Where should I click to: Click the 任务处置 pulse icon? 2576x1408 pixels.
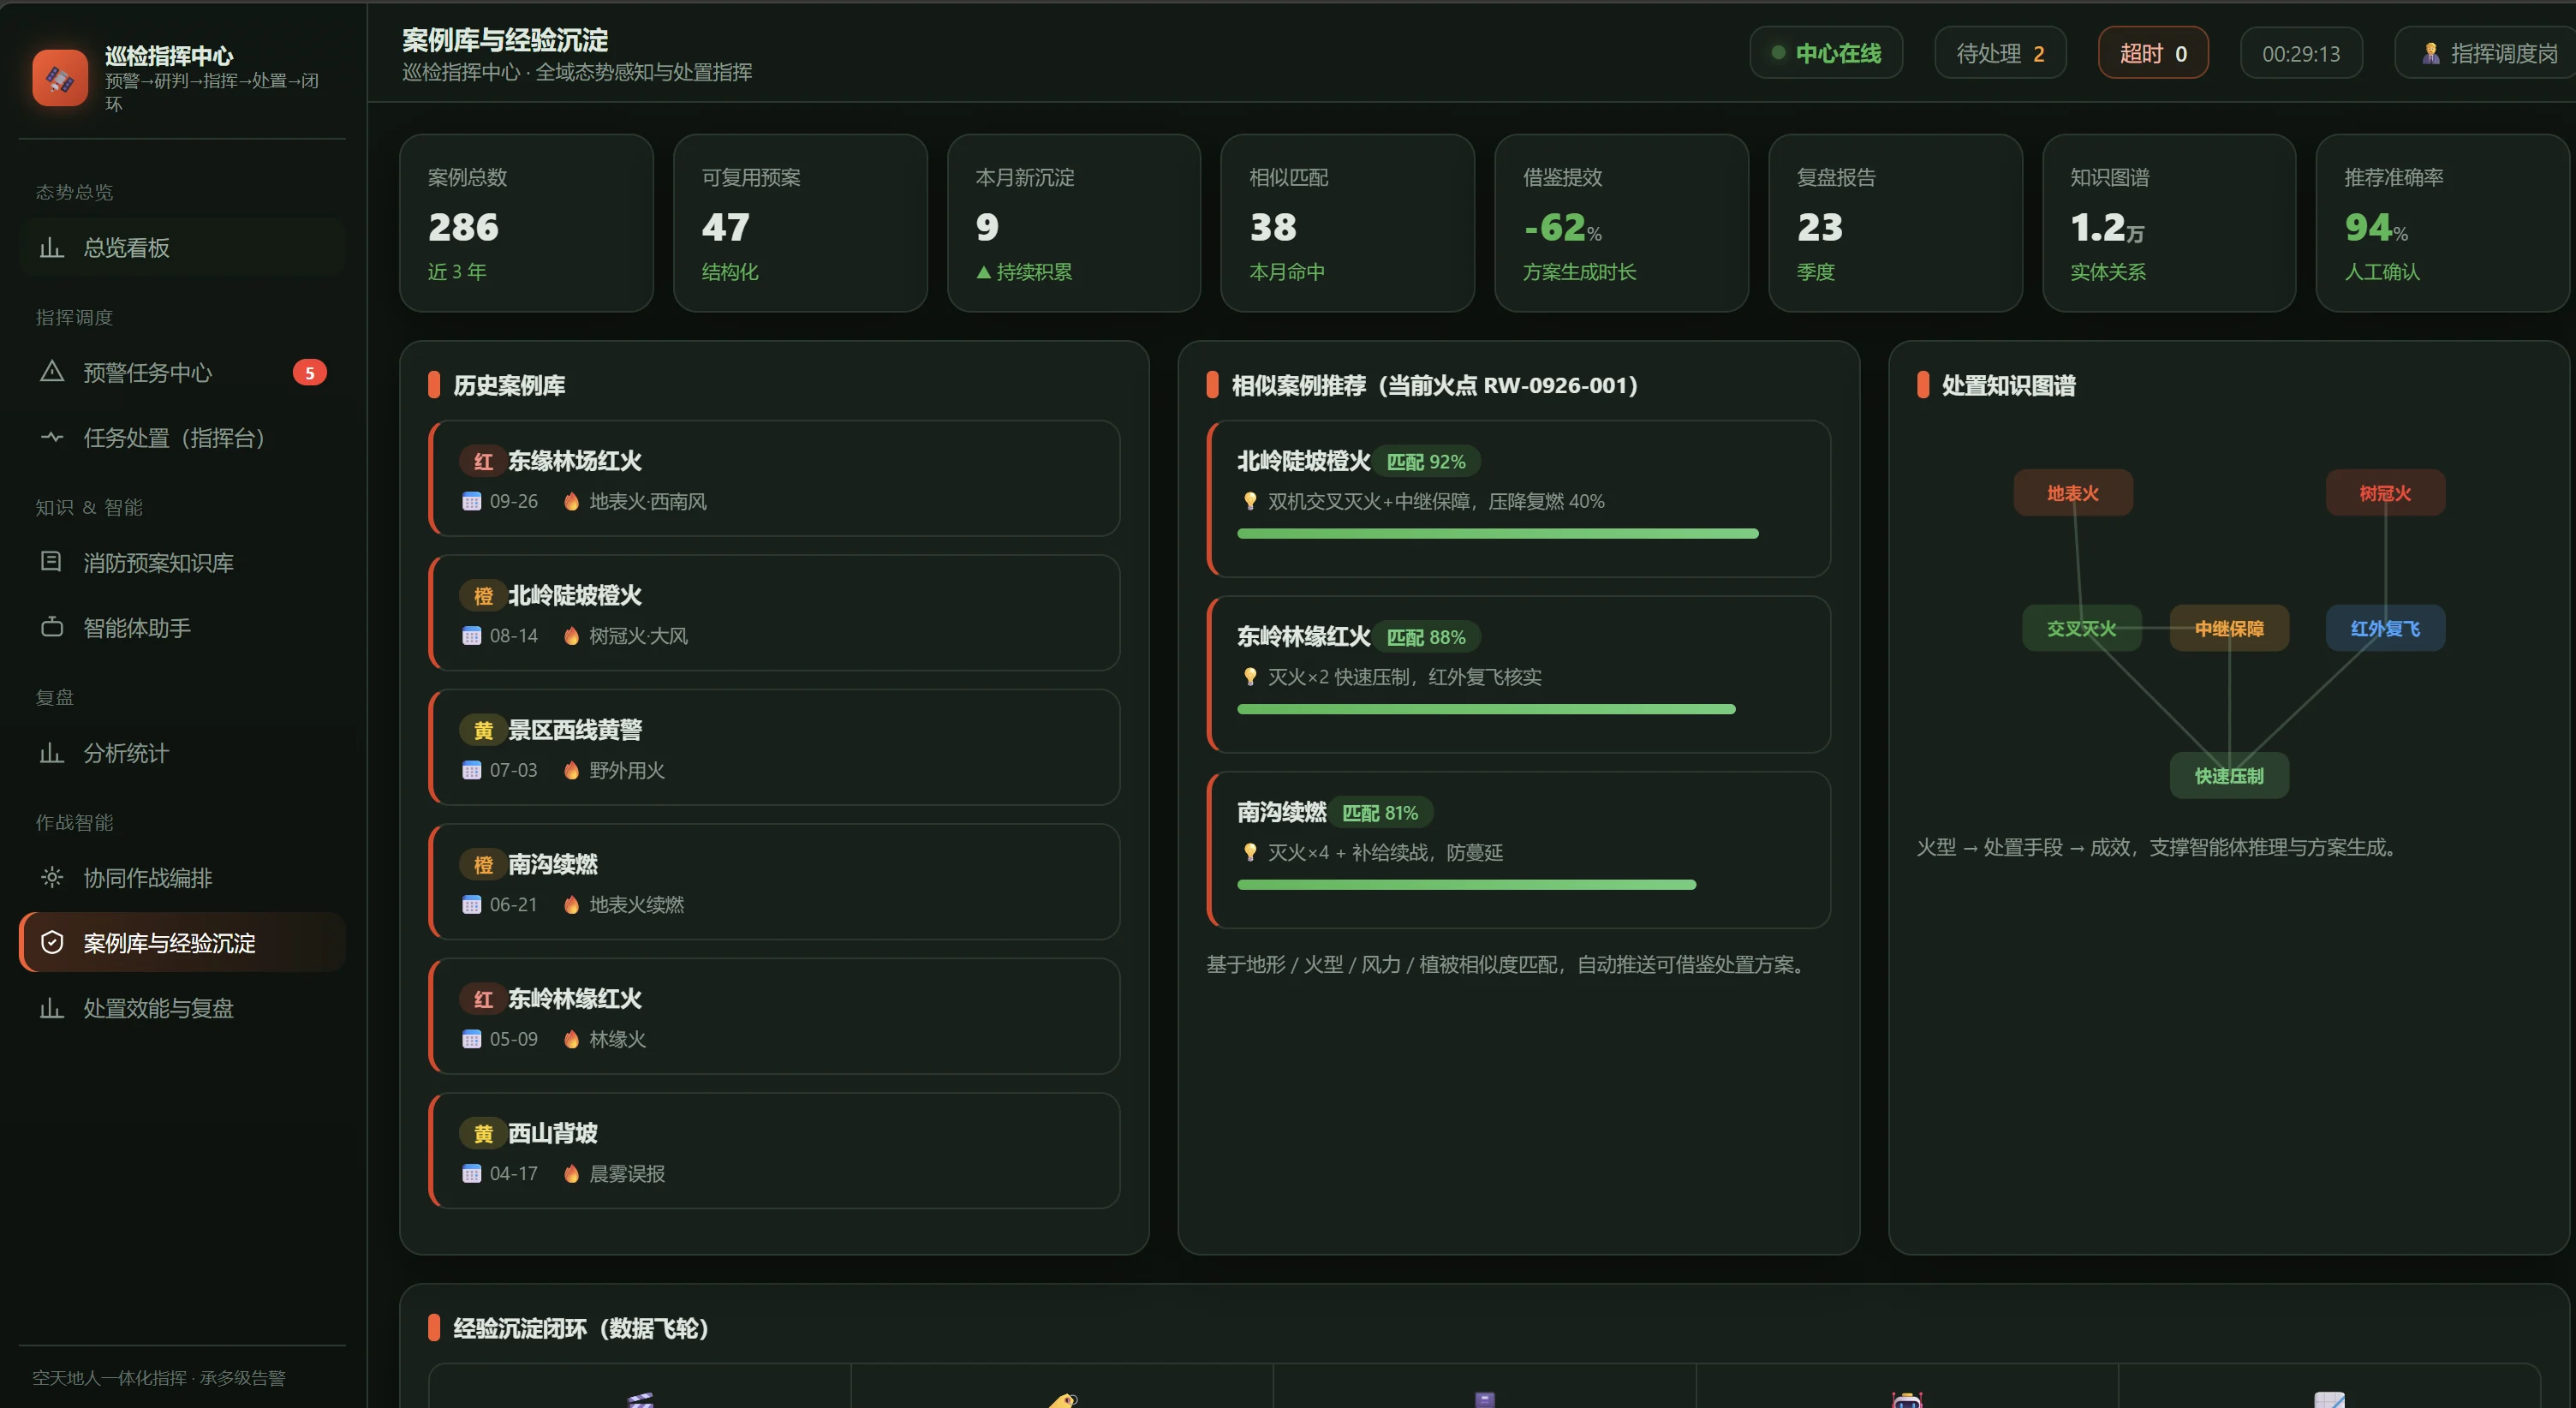click(x=51, y=437)
